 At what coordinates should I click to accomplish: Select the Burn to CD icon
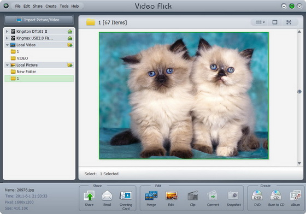[276, 195]
